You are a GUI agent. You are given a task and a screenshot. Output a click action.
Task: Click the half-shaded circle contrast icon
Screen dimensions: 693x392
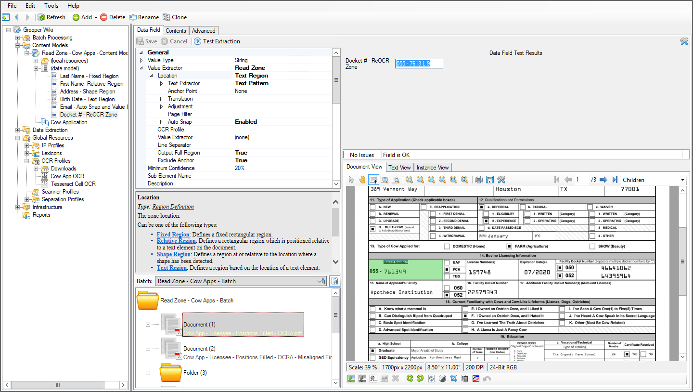click(442, 379)
